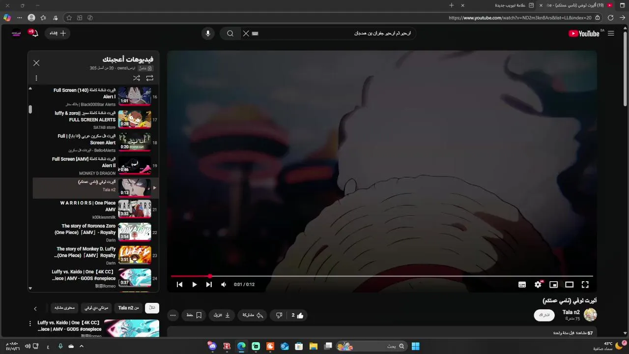629x354 pixels.
Task: Open the on-screen keyboard in search box
Action: tap(255, 33)
